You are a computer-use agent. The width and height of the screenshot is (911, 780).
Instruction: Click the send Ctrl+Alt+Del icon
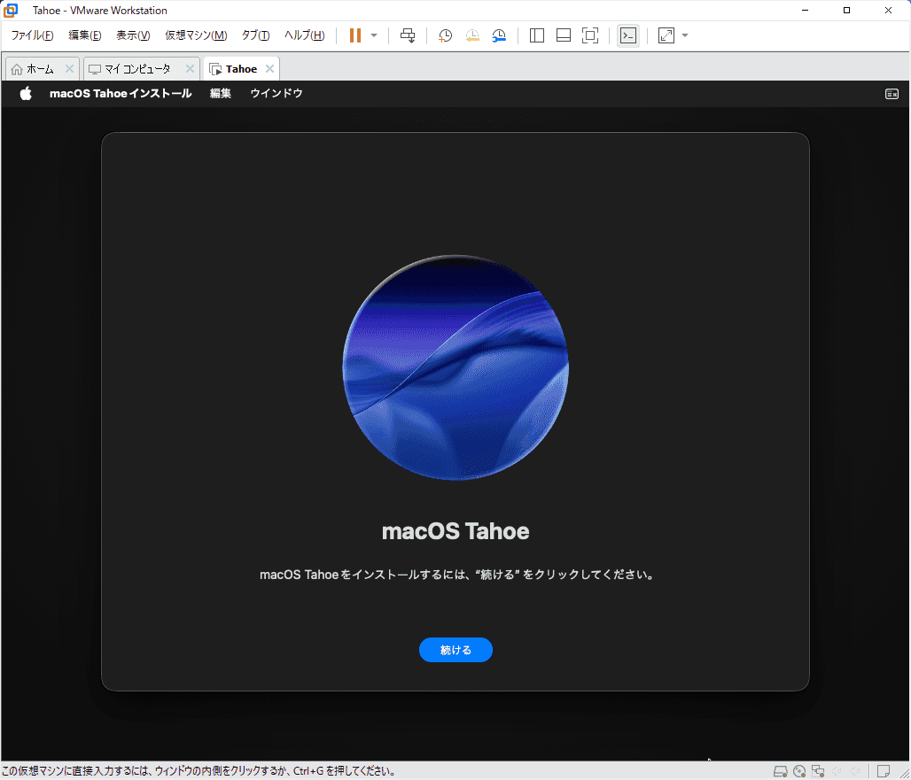[408, 35]
